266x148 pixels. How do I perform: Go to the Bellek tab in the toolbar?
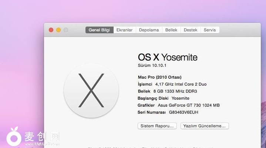[x=171, y=30]
